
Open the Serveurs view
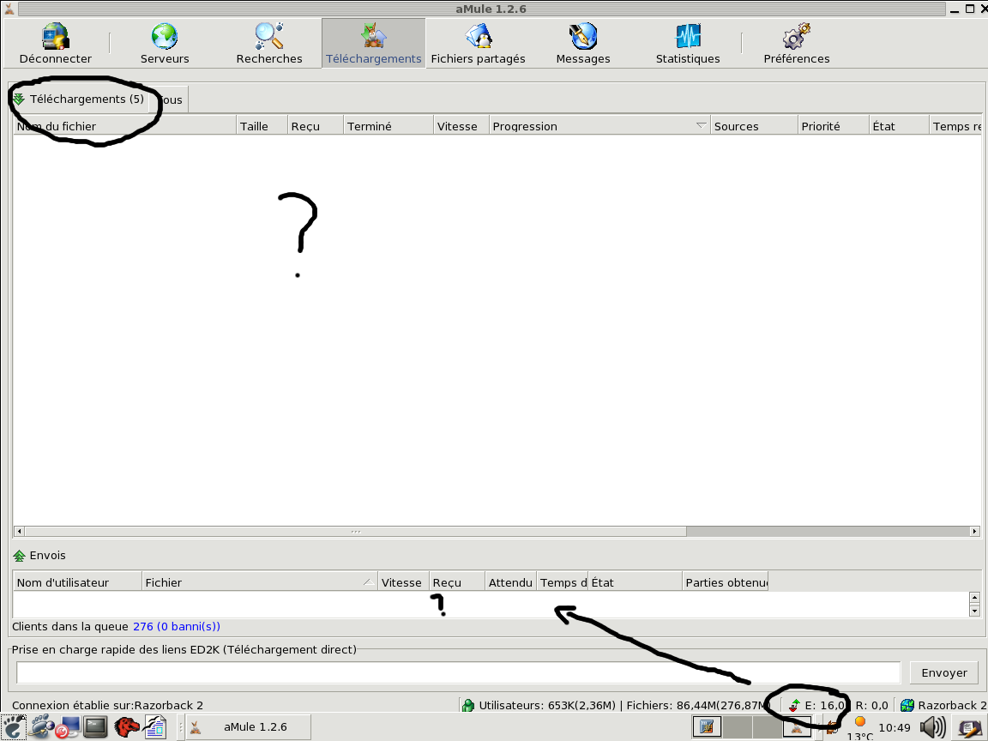165,44
